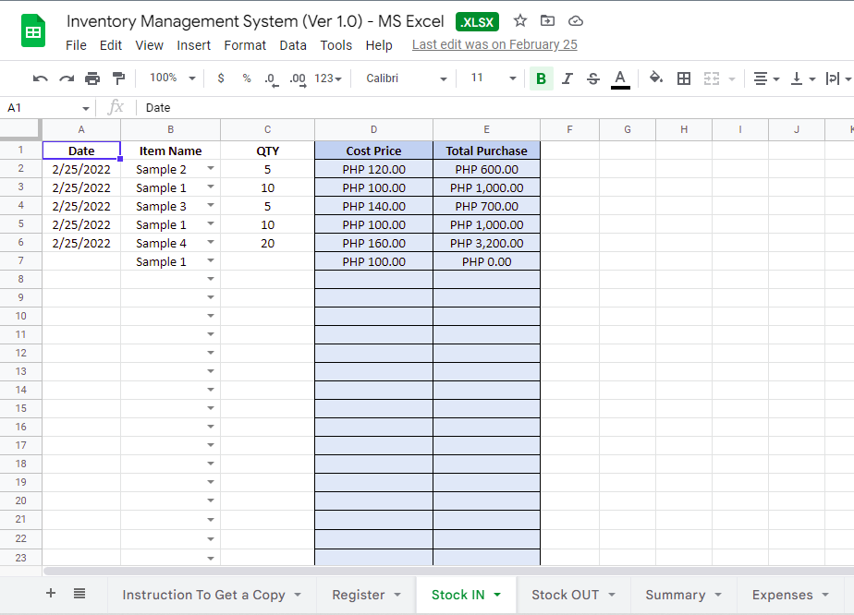Open the All sheets list icon
This screenshot has width=854, height=615.
coord(79,593)
